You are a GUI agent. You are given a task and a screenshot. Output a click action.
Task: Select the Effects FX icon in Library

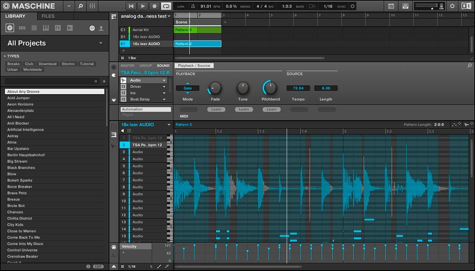(x=58, y=28)
